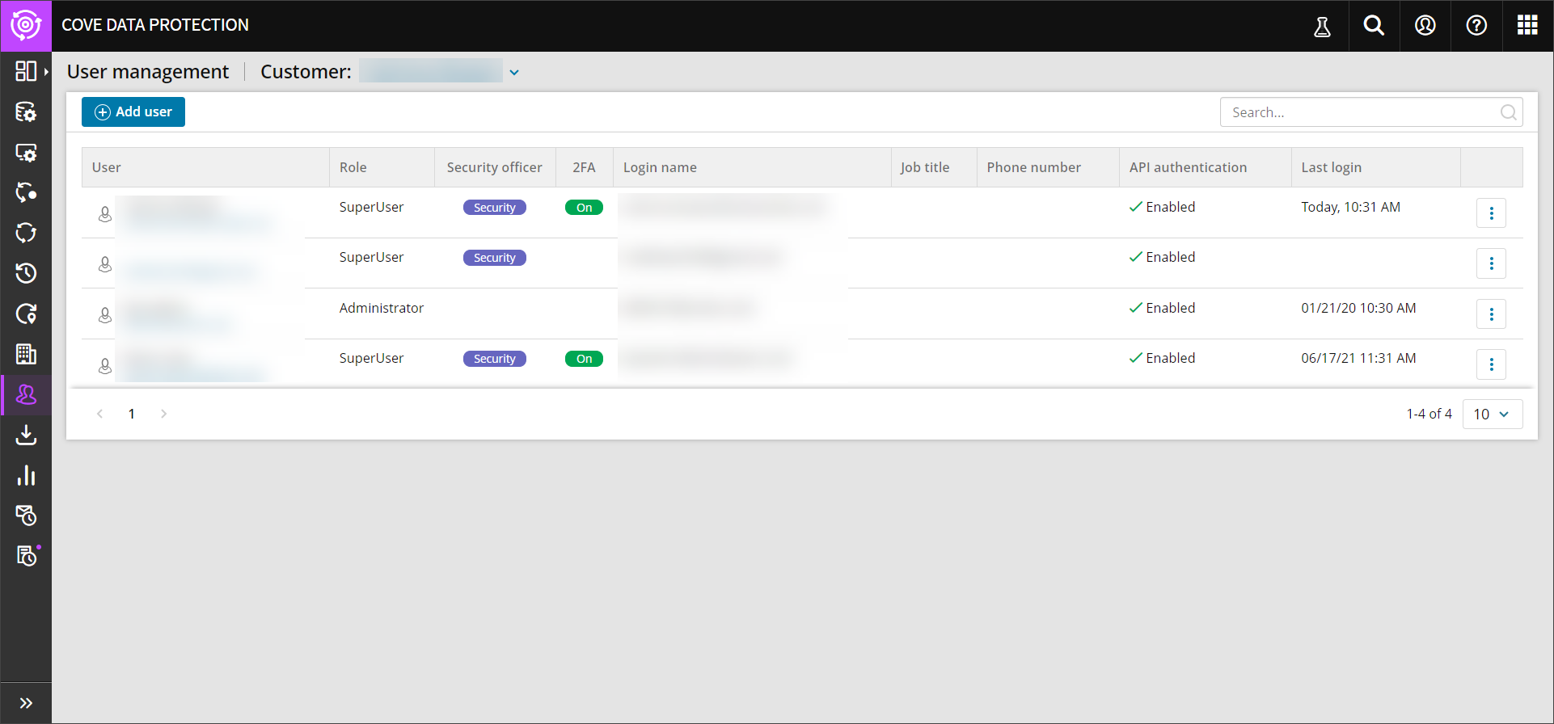Click the help question mark icon
The width and height of the screenshot is (1554, 724).
click(x=1476, y=26)
